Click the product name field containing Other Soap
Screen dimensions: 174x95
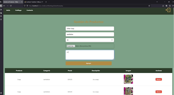click(x=90, y=28)
